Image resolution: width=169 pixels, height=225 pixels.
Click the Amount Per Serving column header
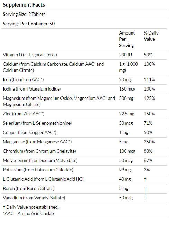[127, 39]
